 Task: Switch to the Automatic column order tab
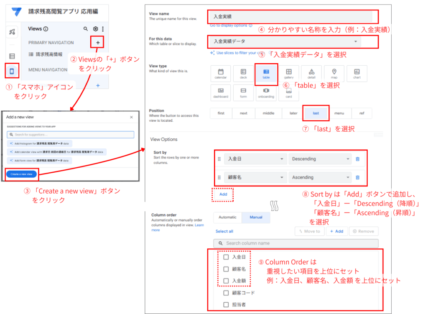point(227,217)
